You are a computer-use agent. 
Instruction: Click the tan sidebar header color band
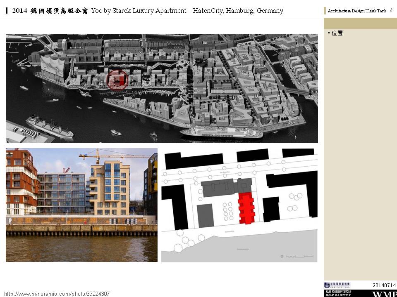point(360,24)
